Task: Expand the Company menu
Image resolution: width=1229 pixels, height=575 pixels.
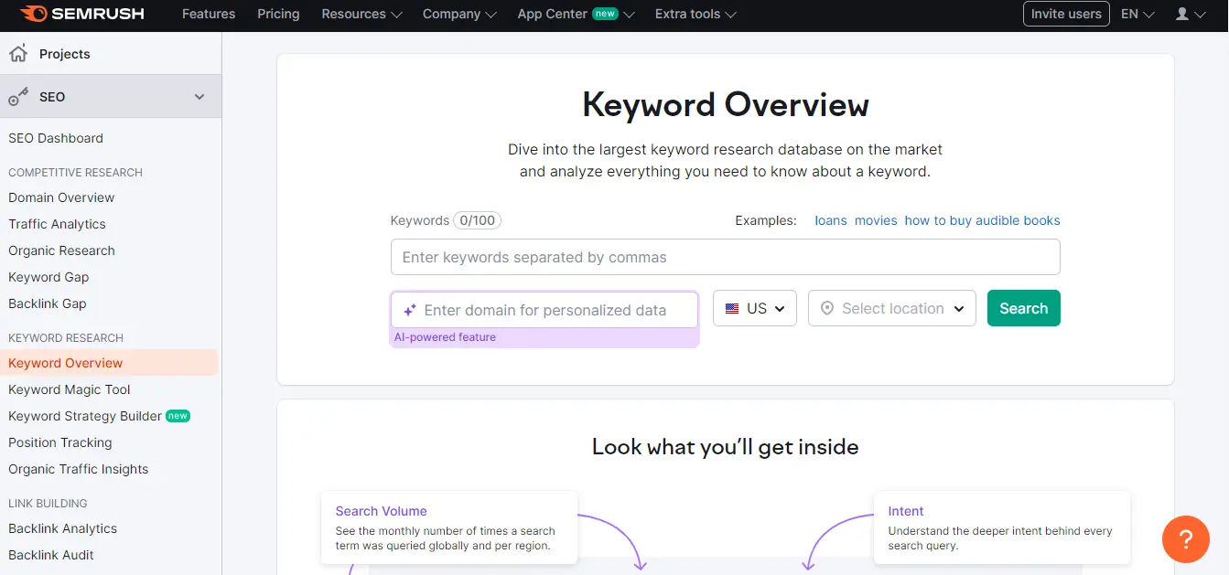Action: click(459, 14)
